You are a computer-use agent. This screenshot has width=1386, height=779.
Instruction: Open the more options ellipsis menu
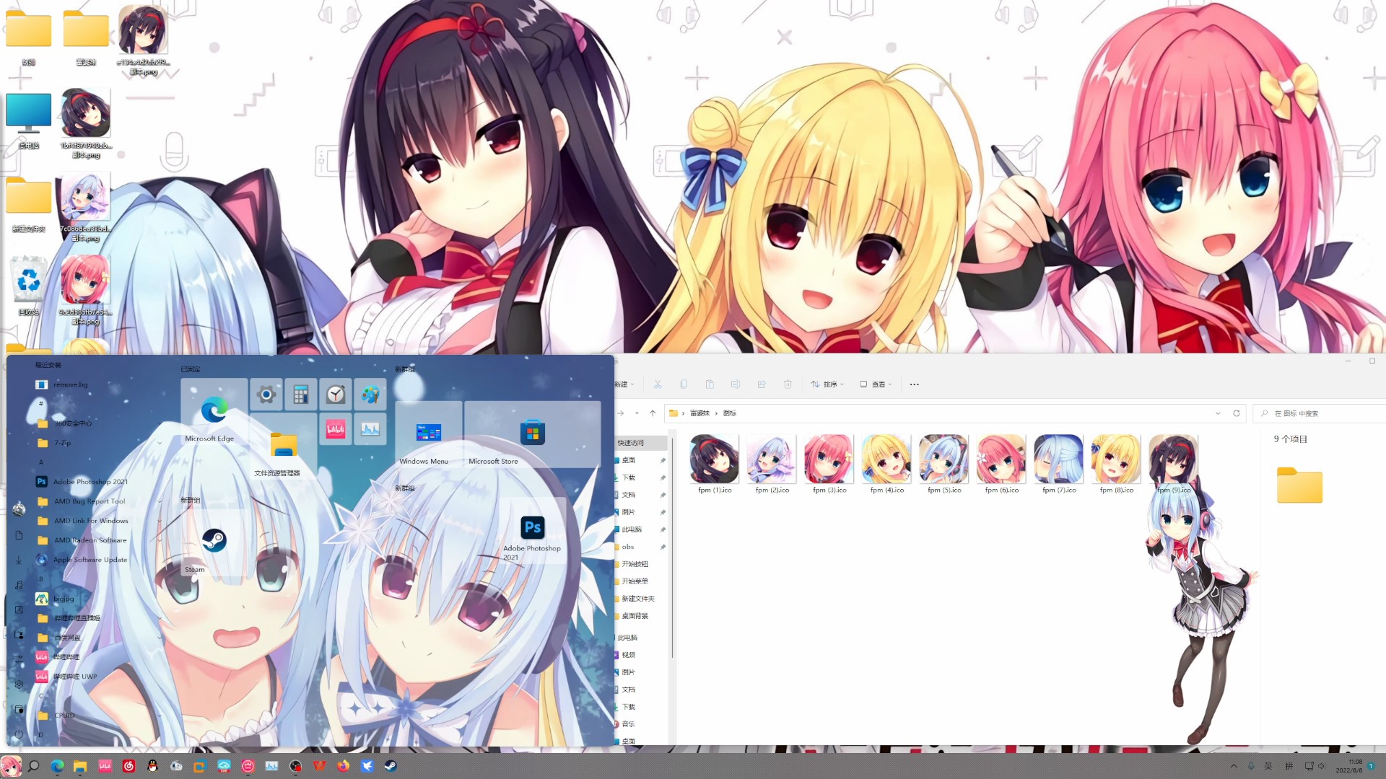point(915,384)
